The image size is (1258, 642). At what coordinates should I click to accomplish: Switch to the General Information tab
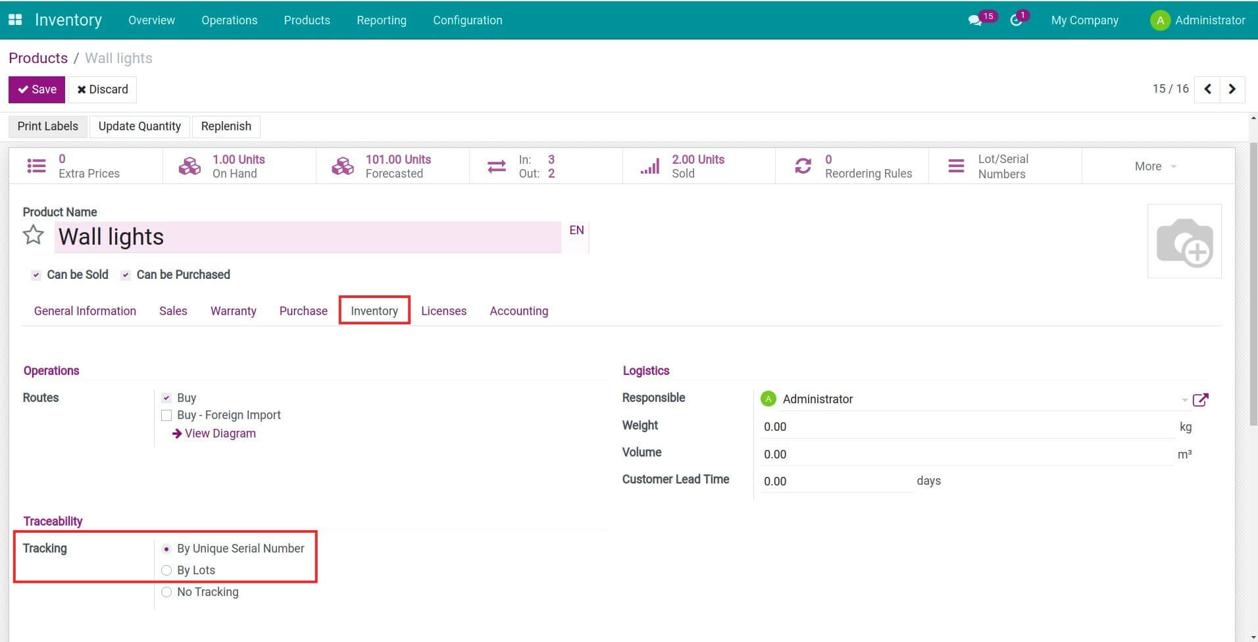coord(85,311)
